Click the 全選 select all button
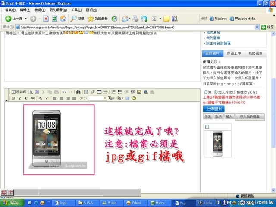The height and width of the screenshot is (207, 276). click(x=208, y=116)
